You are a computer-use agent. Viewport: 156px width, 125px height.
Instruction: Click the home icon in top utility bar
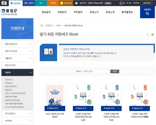(121, 3)
